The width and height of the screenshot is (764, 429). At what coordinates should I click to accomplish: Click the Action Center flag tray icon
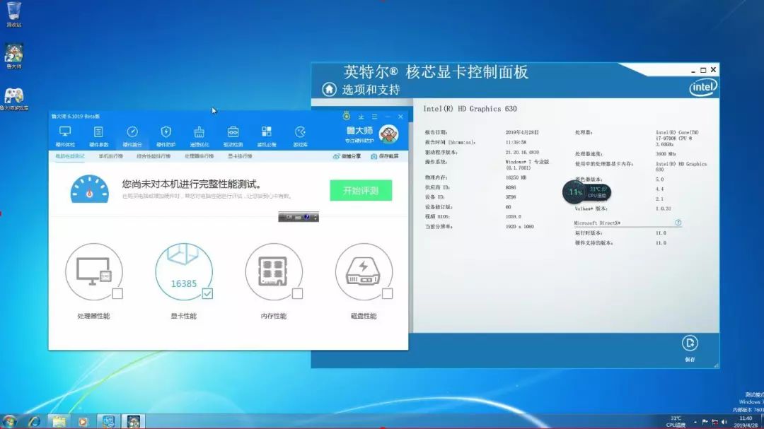click(705, 422)
